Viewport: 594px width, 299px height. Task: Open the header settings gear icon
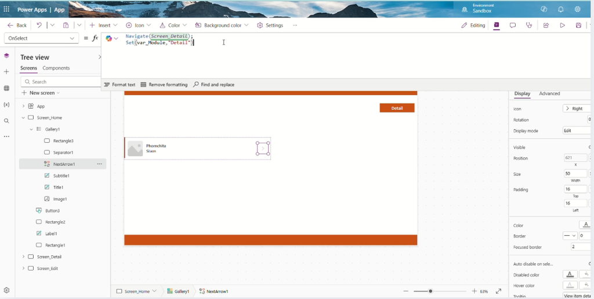577,9
